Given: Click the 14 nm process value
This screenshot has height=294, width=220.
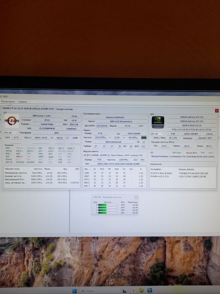Looking at the screenshot, I should coord(74,116).
